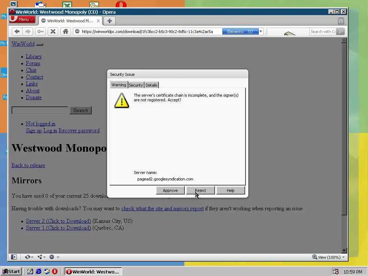Open the closed tabs trash icon
Image resolution: width=368 pixels, height=276 pixels.
click(341, 21)
